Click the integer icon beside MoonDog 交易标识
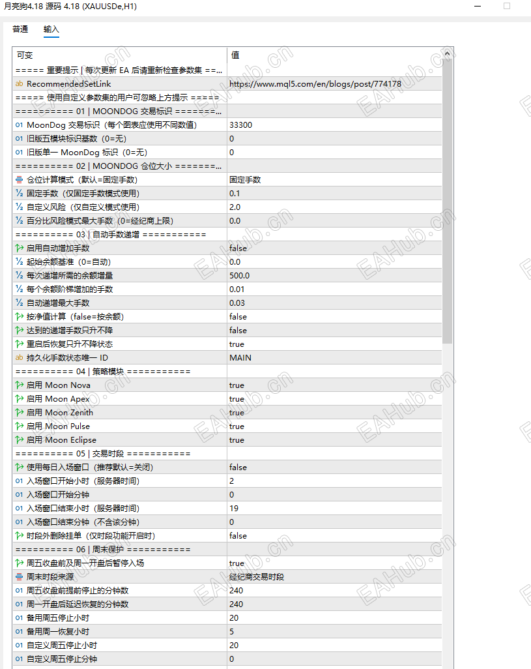 tap(19, 125)
